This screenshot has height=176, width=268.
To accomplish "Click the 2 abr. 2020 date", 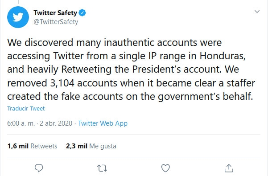I will (x=56, y=123).
